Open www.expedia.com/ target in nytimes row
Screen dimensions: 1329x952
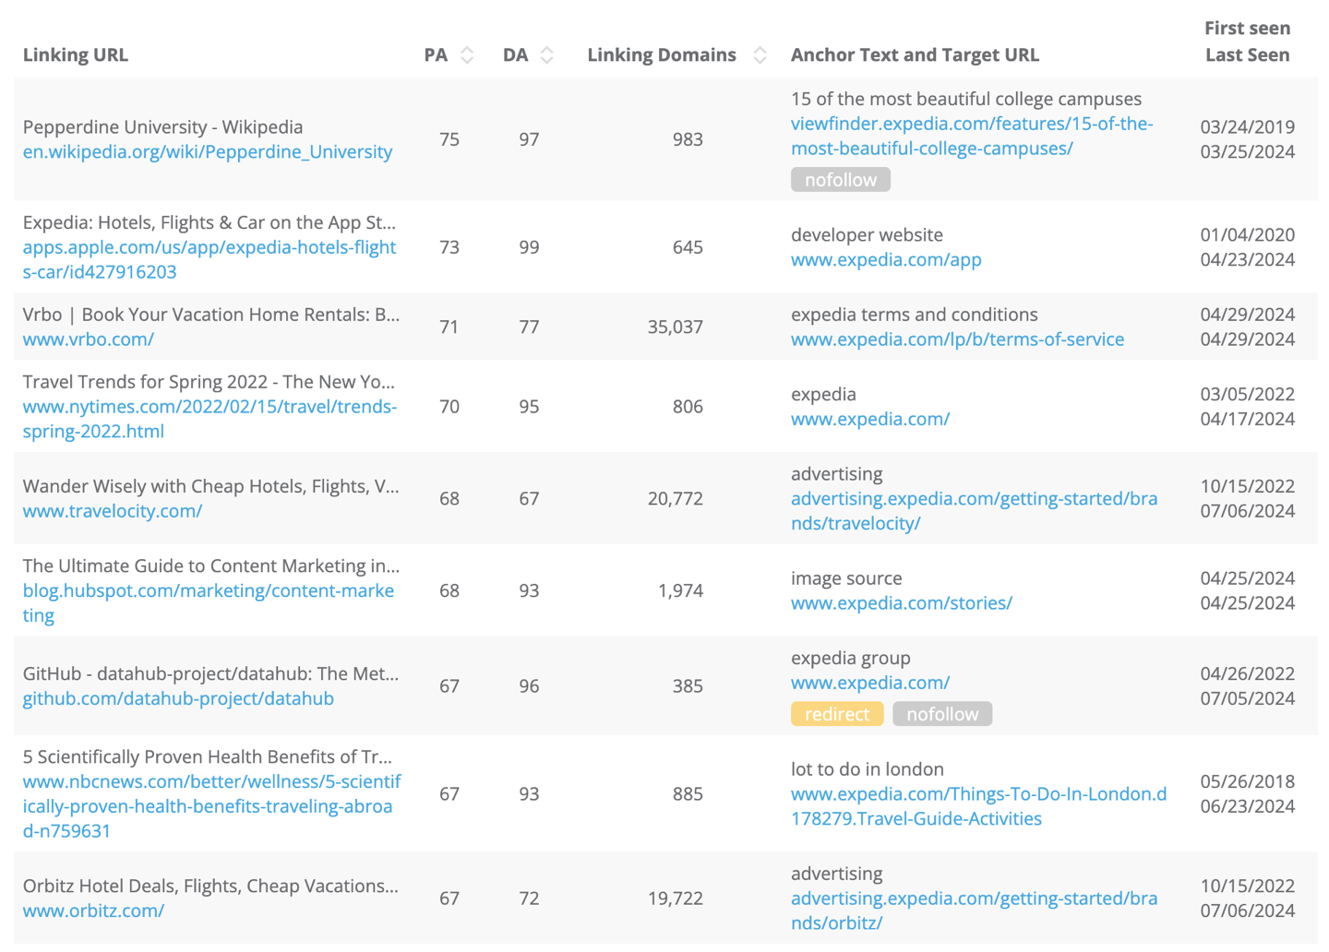pos(870,419)
